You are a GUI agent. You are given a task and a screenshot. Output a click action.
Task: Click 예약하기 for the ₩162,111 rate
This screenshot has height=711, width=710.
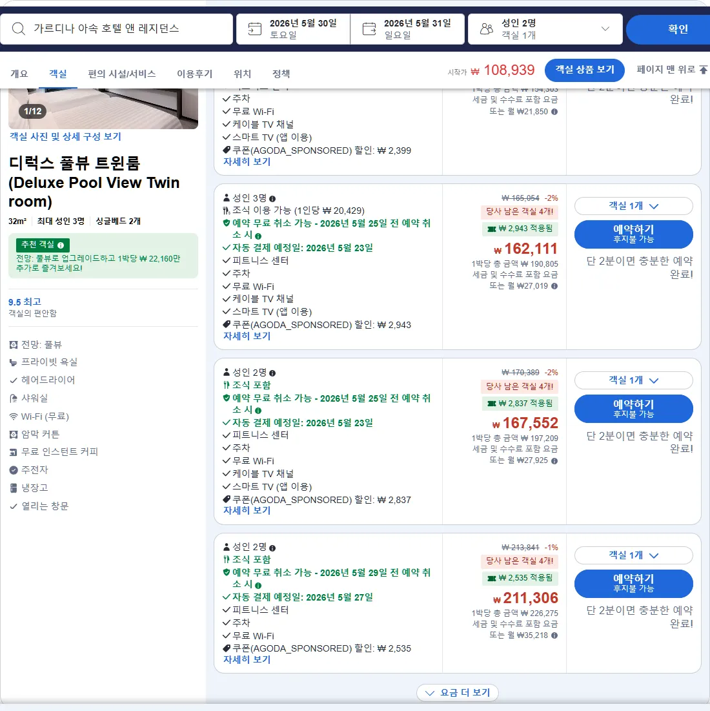tap(633, 234)
